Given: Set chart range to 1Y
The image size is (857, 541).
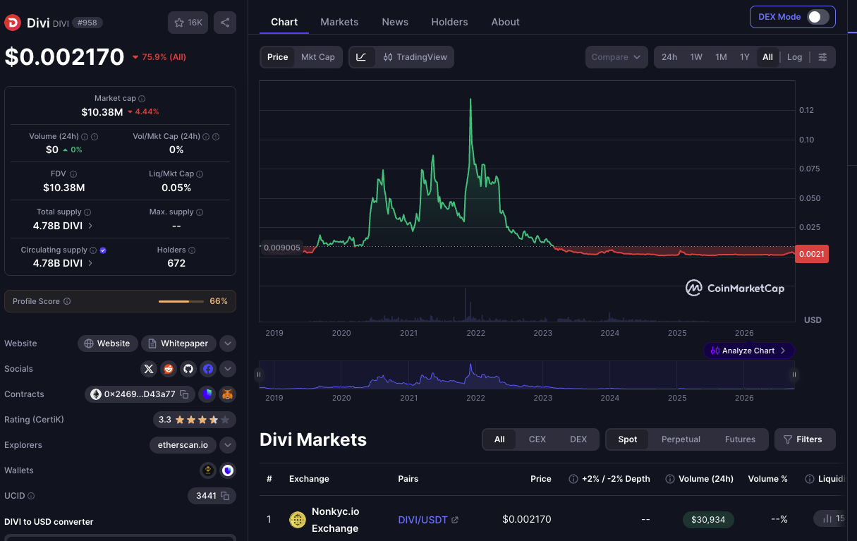Looking at the screenshot, I should 745,57.
